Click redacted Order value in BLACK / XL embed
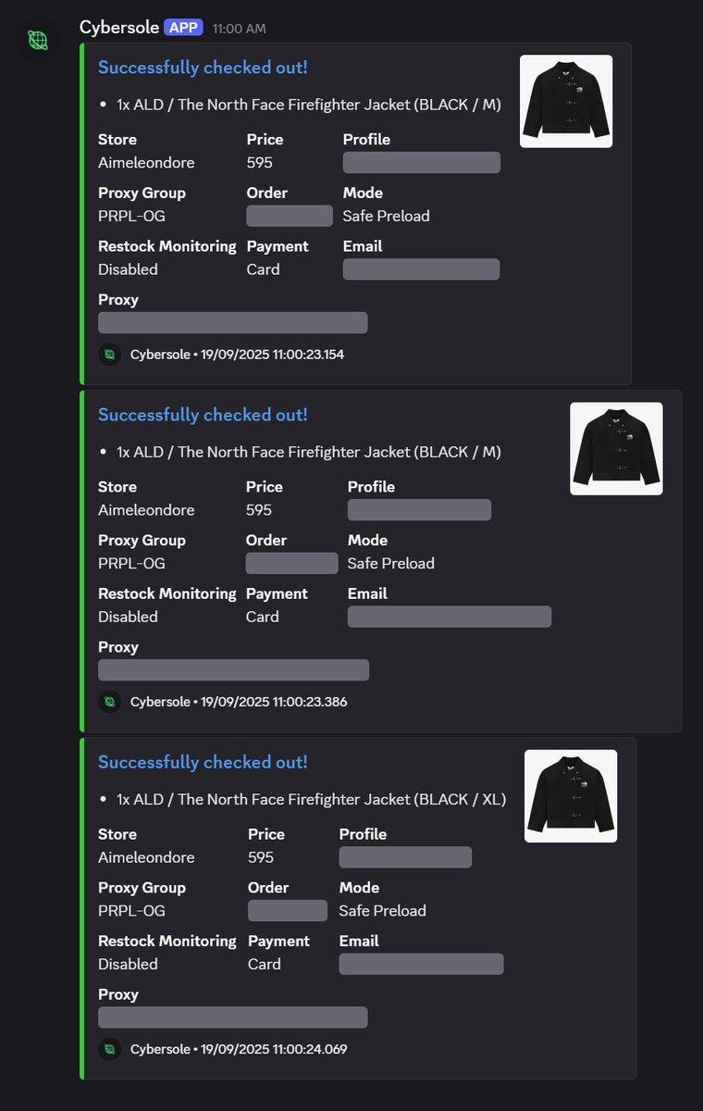The image size is (703, 1111). click(288, 910)
